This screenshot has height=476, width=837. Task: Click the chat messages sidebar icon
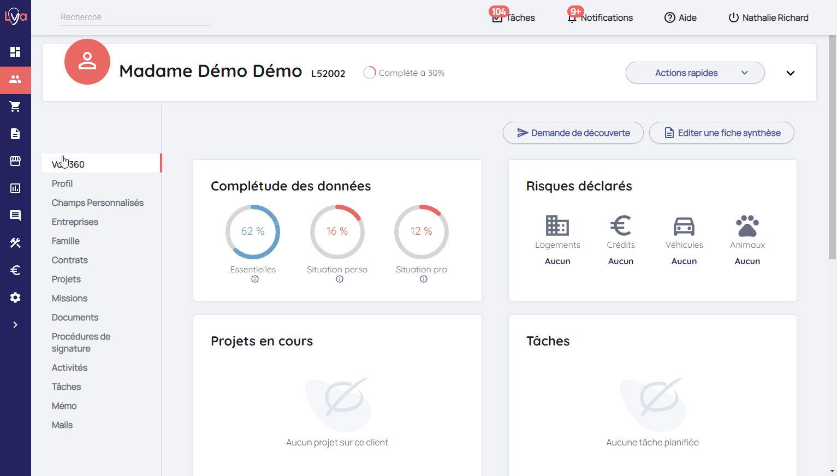(x=15, y=216)
